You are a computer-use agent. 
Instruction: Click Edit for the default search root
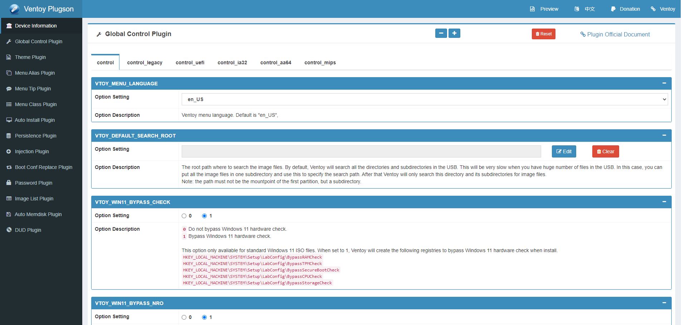click(564, 151)
